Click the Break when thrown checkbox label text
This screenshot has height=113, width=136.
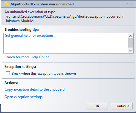point(44,74)
